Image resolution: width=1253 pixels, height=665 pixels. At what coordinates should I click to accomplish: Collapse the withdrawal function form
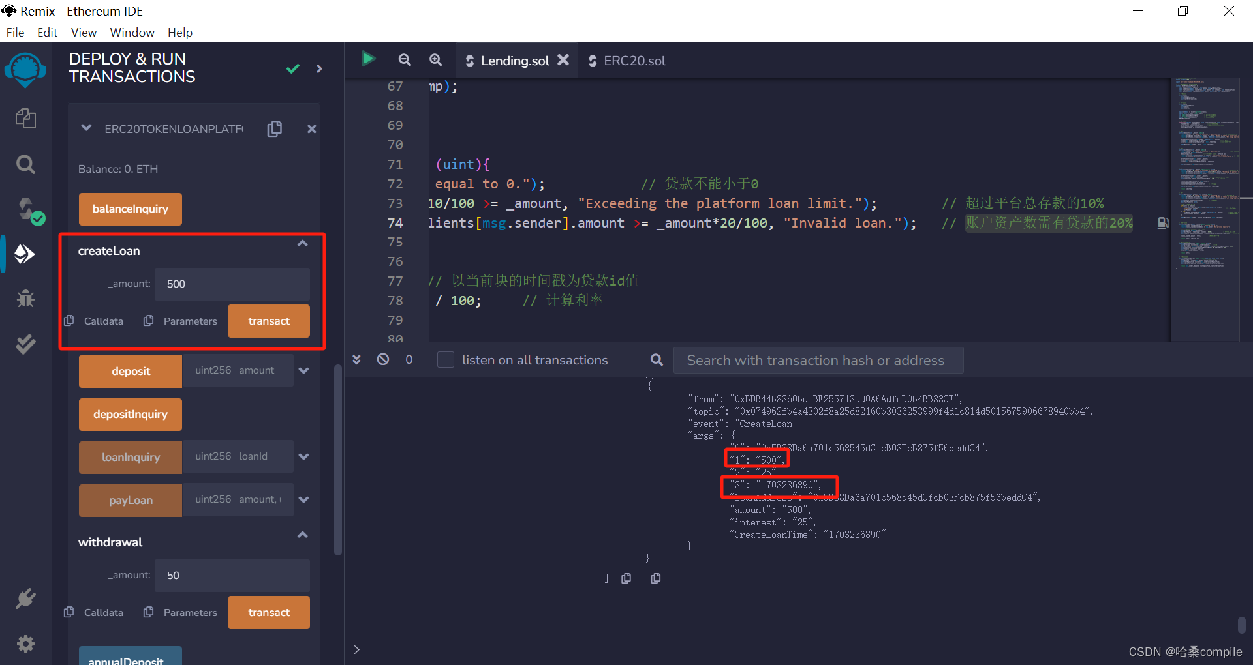[x=302, y=535]
